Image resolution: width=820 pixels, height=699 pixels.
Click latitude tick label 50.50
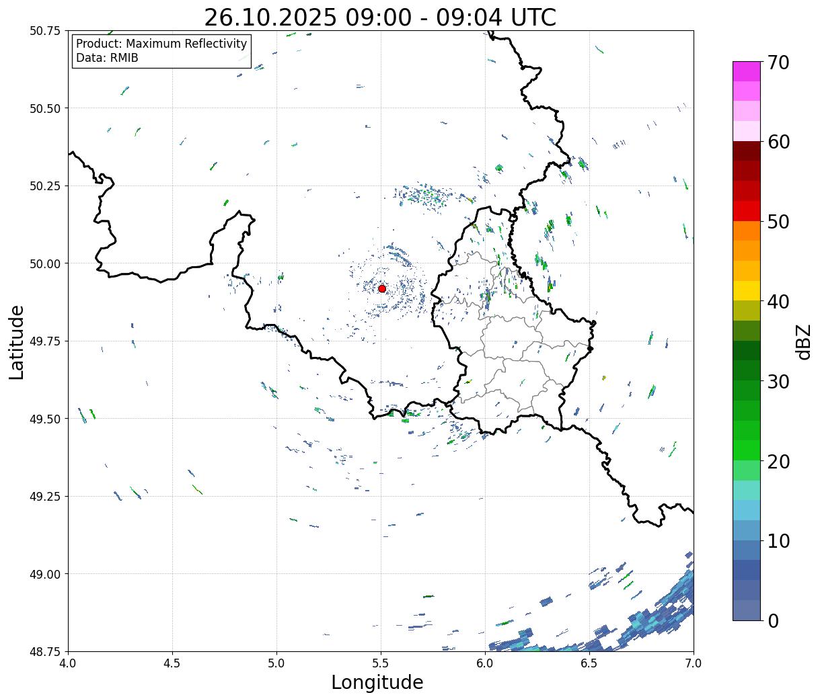click(44, 108)
